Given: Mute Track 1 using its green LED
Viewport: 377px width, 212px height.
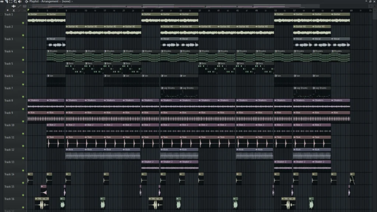Looking at the screenshot, I should pos(23,23).
